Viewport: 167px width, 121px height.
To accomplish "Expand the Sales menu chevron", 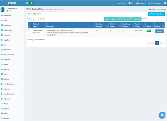I will click(22, 20).
